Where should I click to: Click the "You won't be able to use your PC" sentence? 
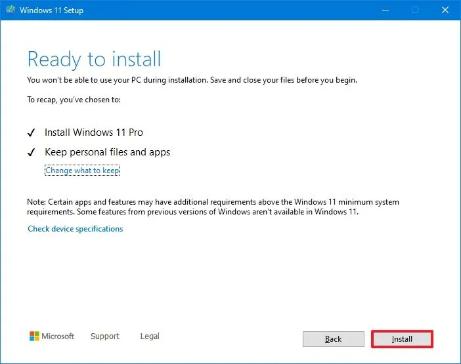[x=192, y=80]
